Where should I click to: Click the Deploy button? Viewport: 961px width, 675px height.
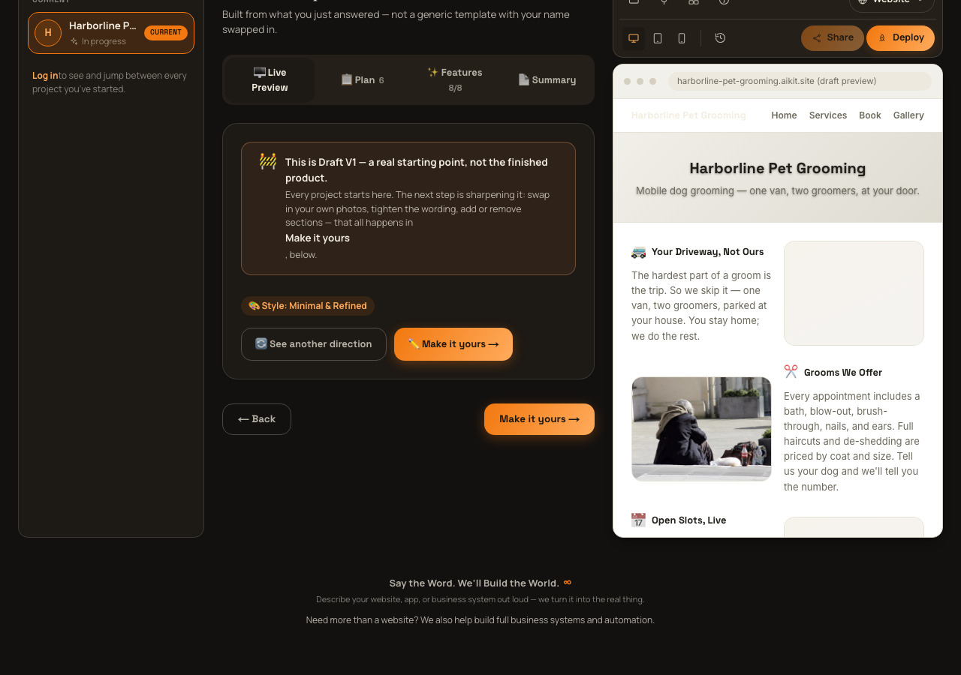[x=900, y=38]
